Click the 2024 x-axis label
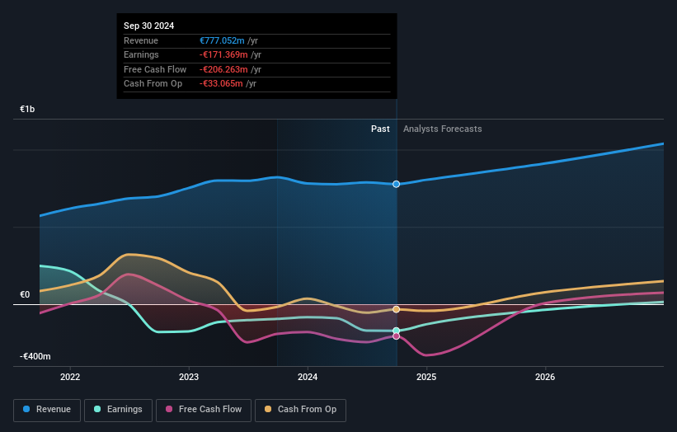Image resolution: width=677 pixels, height=432 pixels. pos(308,378)
